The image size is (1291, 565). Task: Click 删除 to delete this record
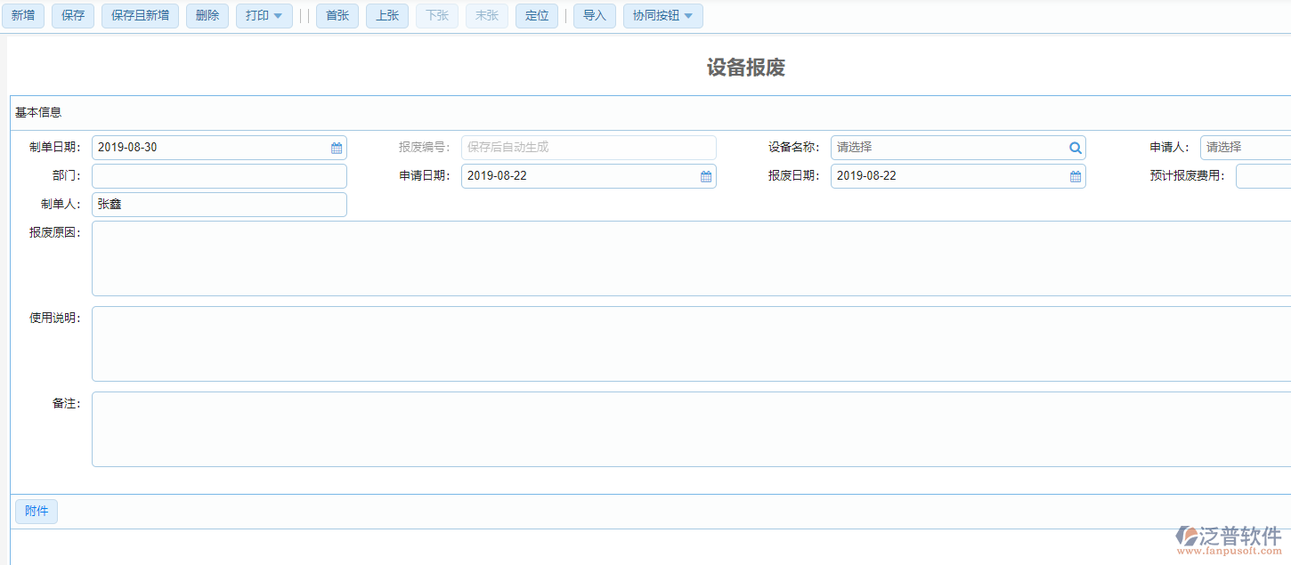pyautogui.click(x=207, y=15)
